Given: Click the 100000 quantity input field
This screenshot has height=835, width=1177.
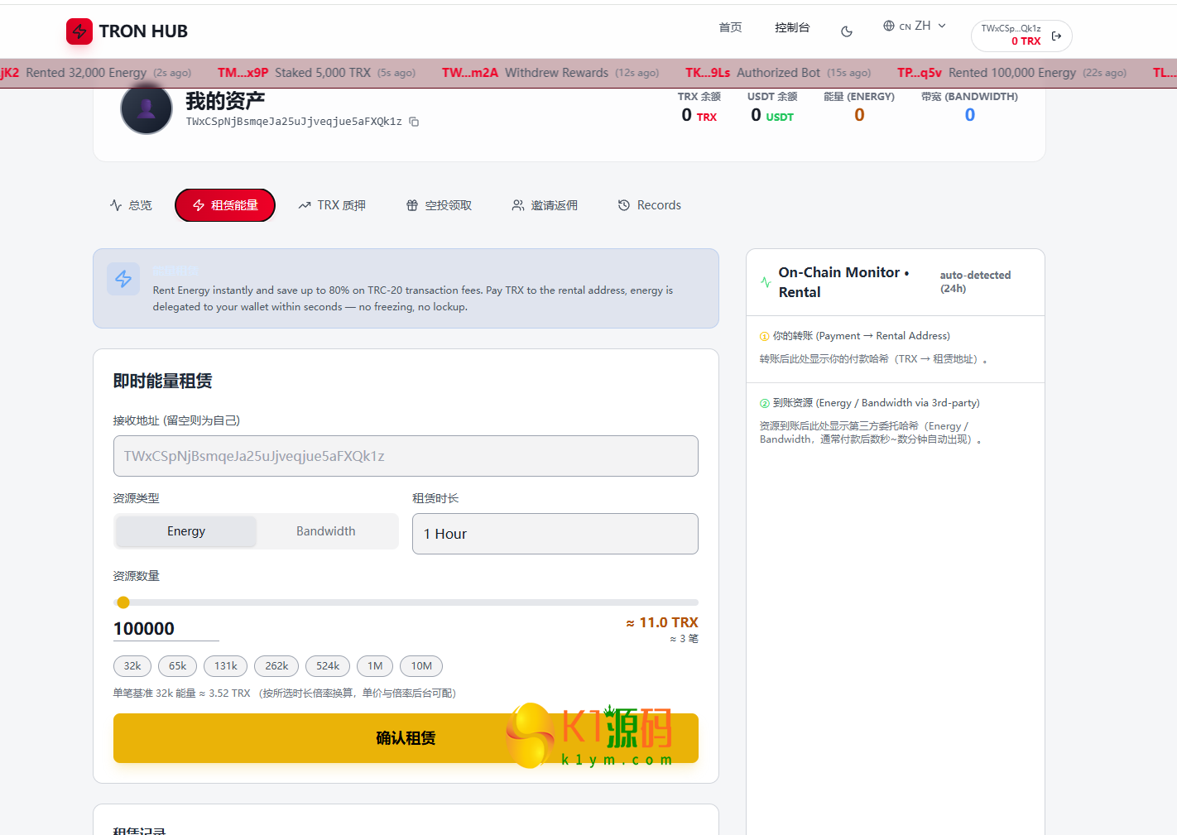Looking at the screenshot, I should pos(166,629).
